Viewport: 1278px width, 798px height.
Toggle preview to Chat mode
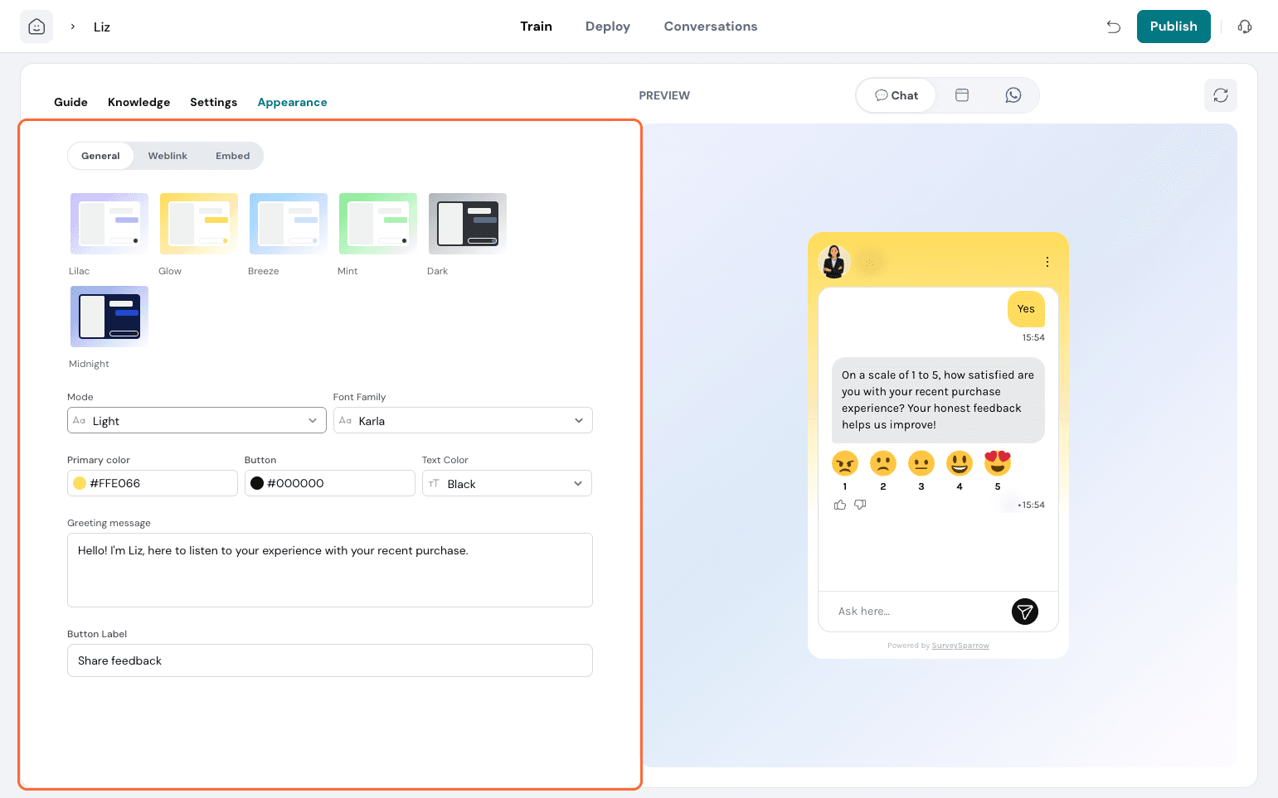897,95
